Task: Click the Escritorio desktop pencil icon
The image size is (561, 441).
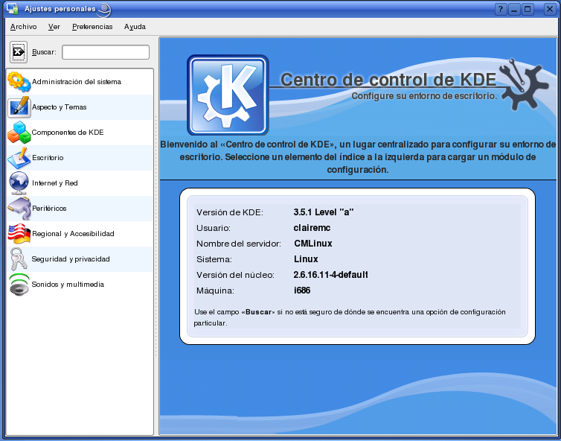Action: coord(19,158)
